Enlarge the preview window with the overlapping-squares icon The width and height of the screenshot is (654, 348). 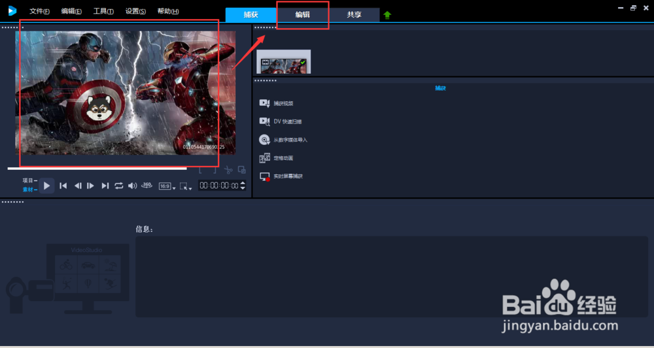242,170
